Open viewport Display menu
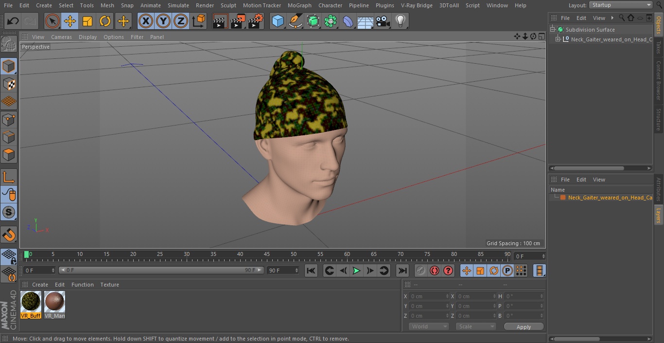The image size is (664, 343). 87,37
